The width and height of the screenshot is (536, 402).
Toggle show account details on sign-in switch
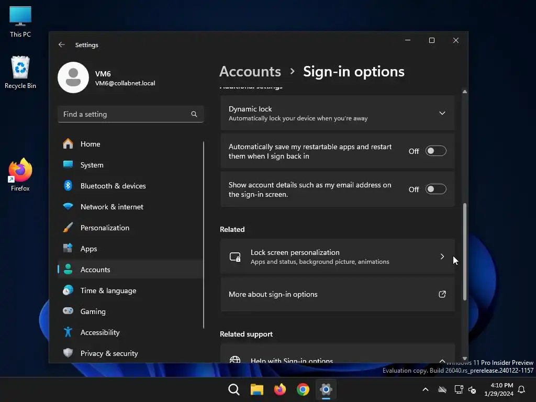pos(436,189)
